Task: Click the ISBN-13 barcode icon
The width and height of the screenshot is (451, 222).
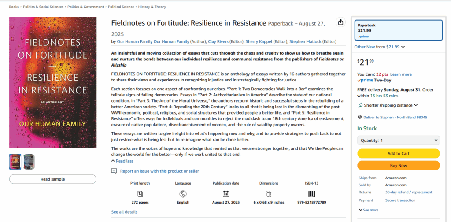Action: tap(311, 194)
